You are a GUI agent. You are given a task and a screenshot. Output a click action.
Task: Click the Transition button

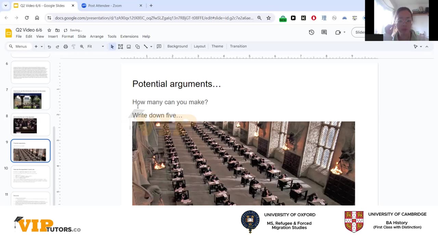238,46
